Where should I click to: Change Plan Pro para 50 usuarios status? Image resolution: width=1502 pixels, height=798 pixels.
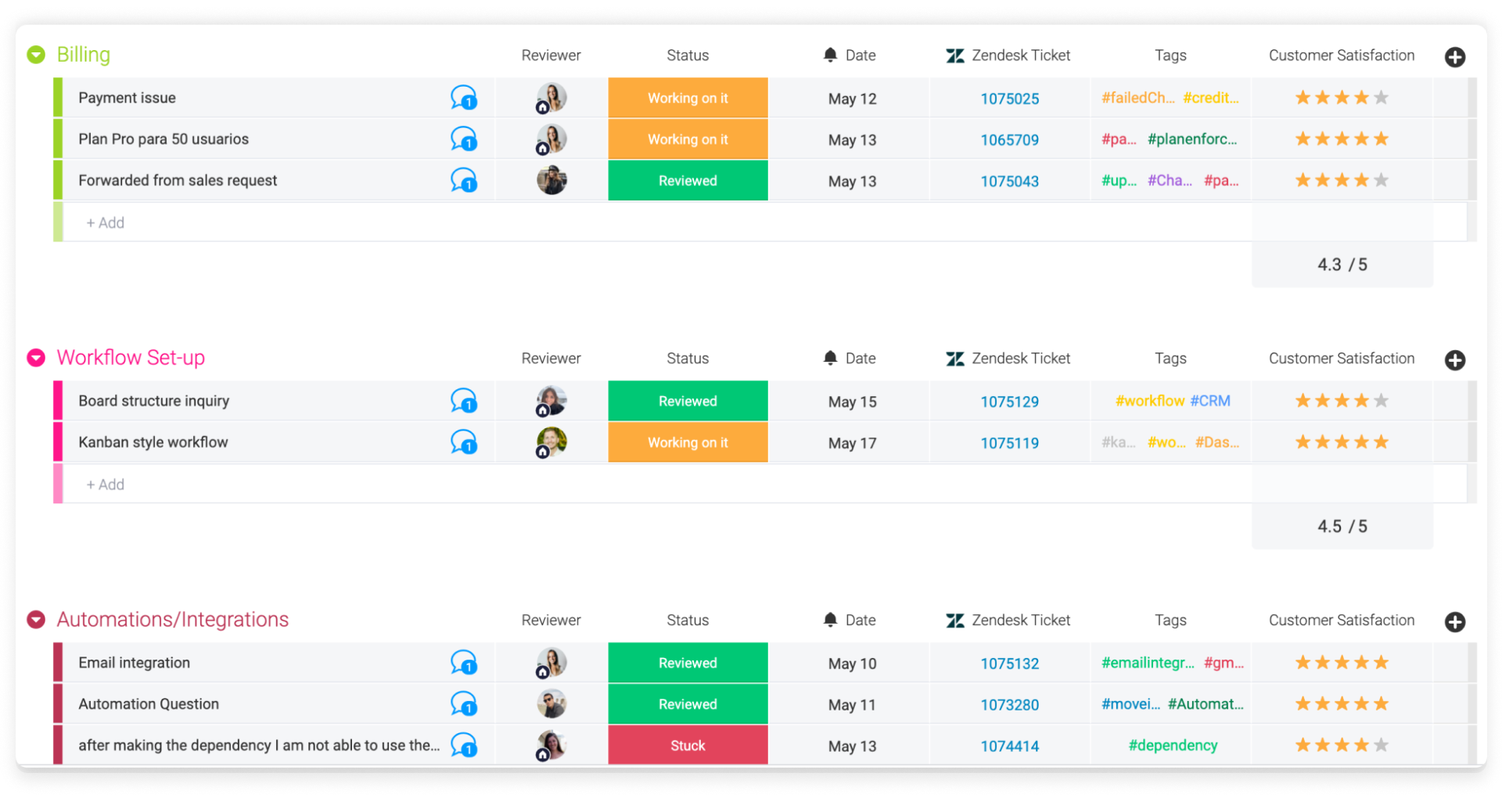click(x=688, y=139)
